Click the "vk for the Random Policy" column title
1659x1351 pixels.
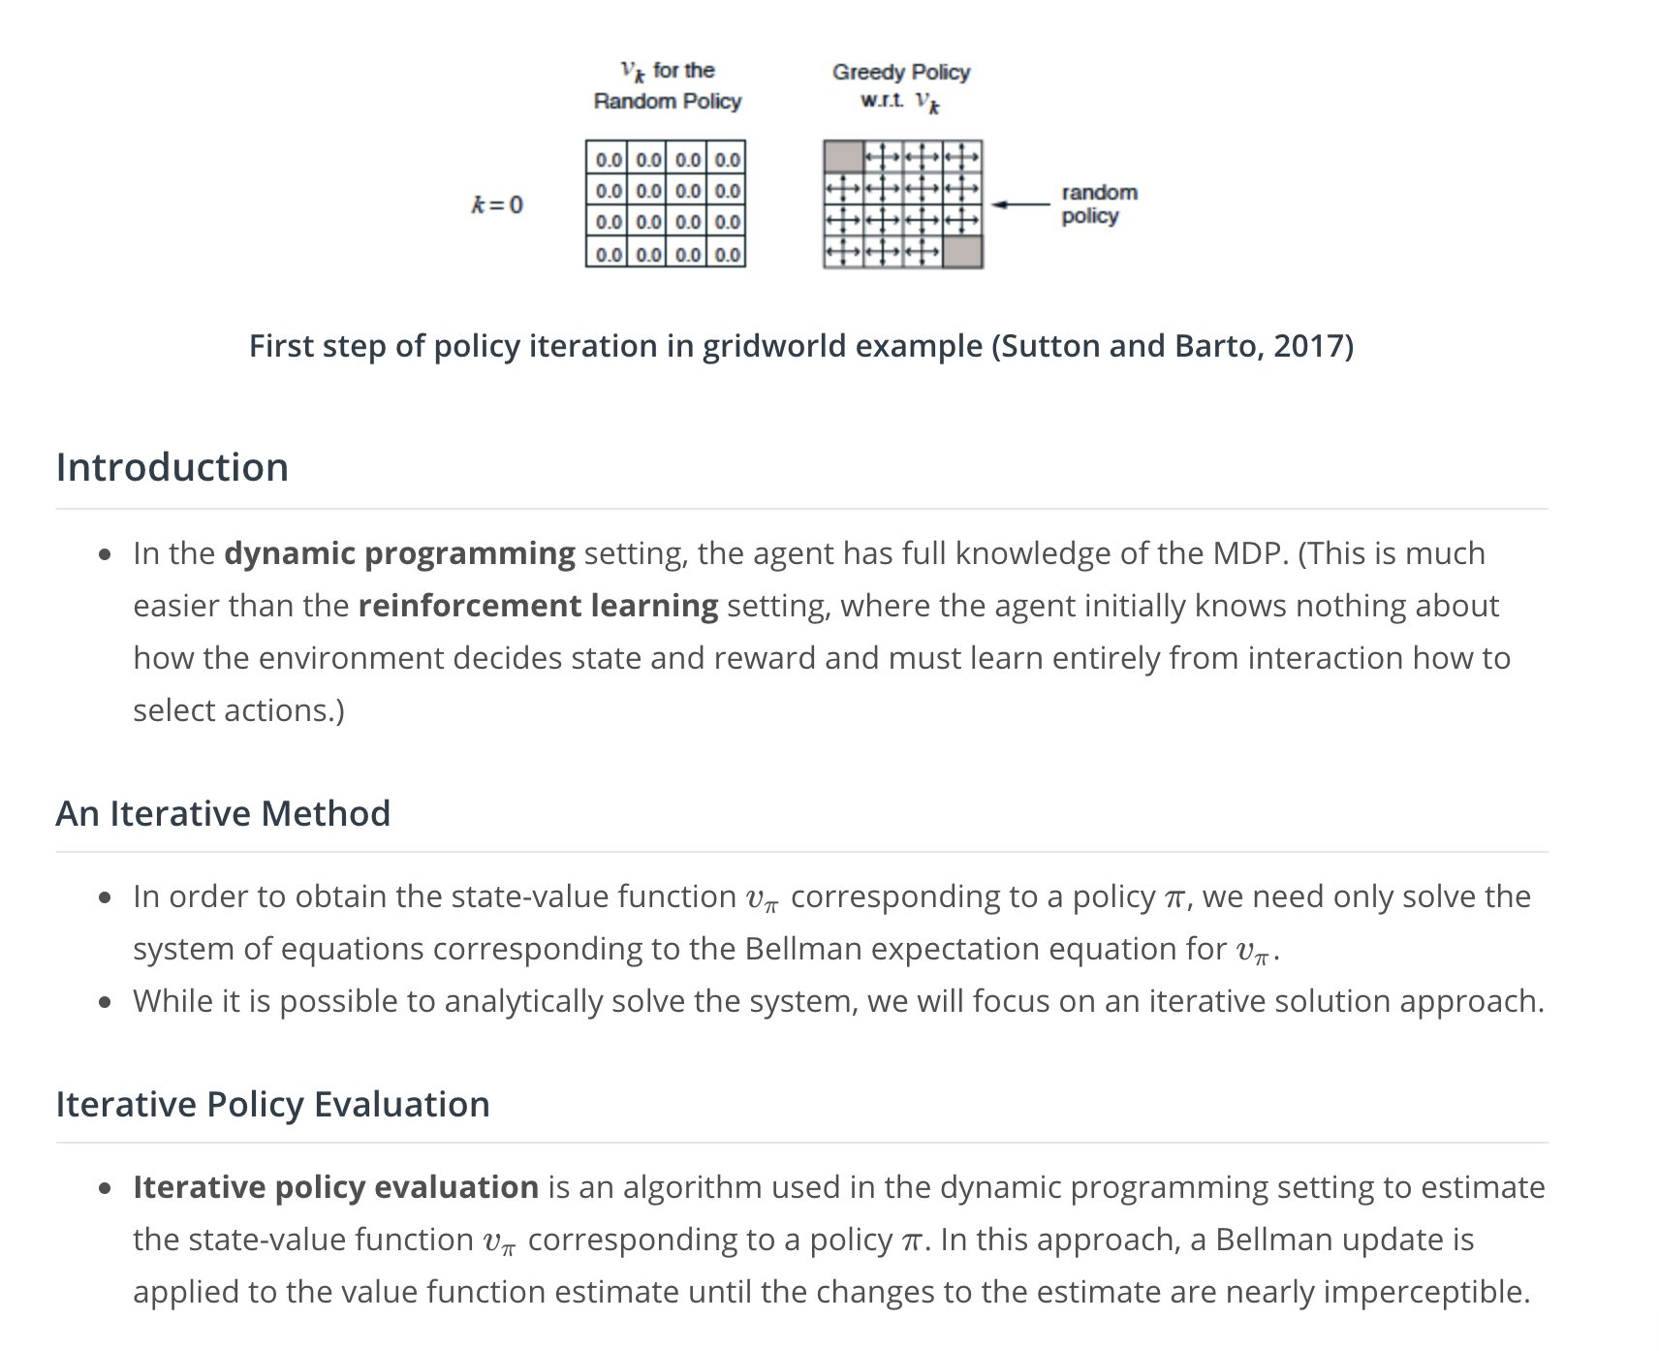point(667,85)
